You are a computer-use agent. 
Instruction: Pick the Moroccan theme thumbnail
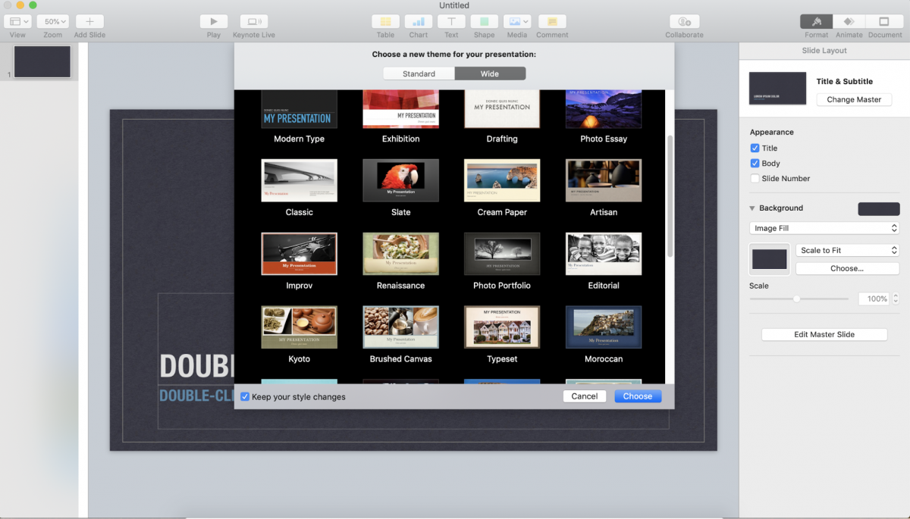coord(604,327)
